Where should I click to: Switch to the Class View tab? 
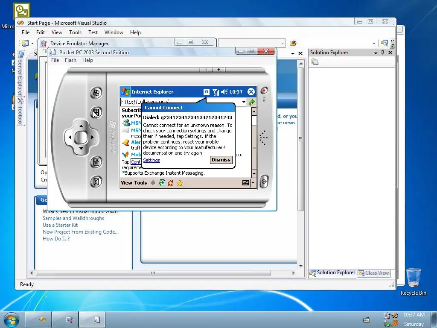tap(373, 273)
